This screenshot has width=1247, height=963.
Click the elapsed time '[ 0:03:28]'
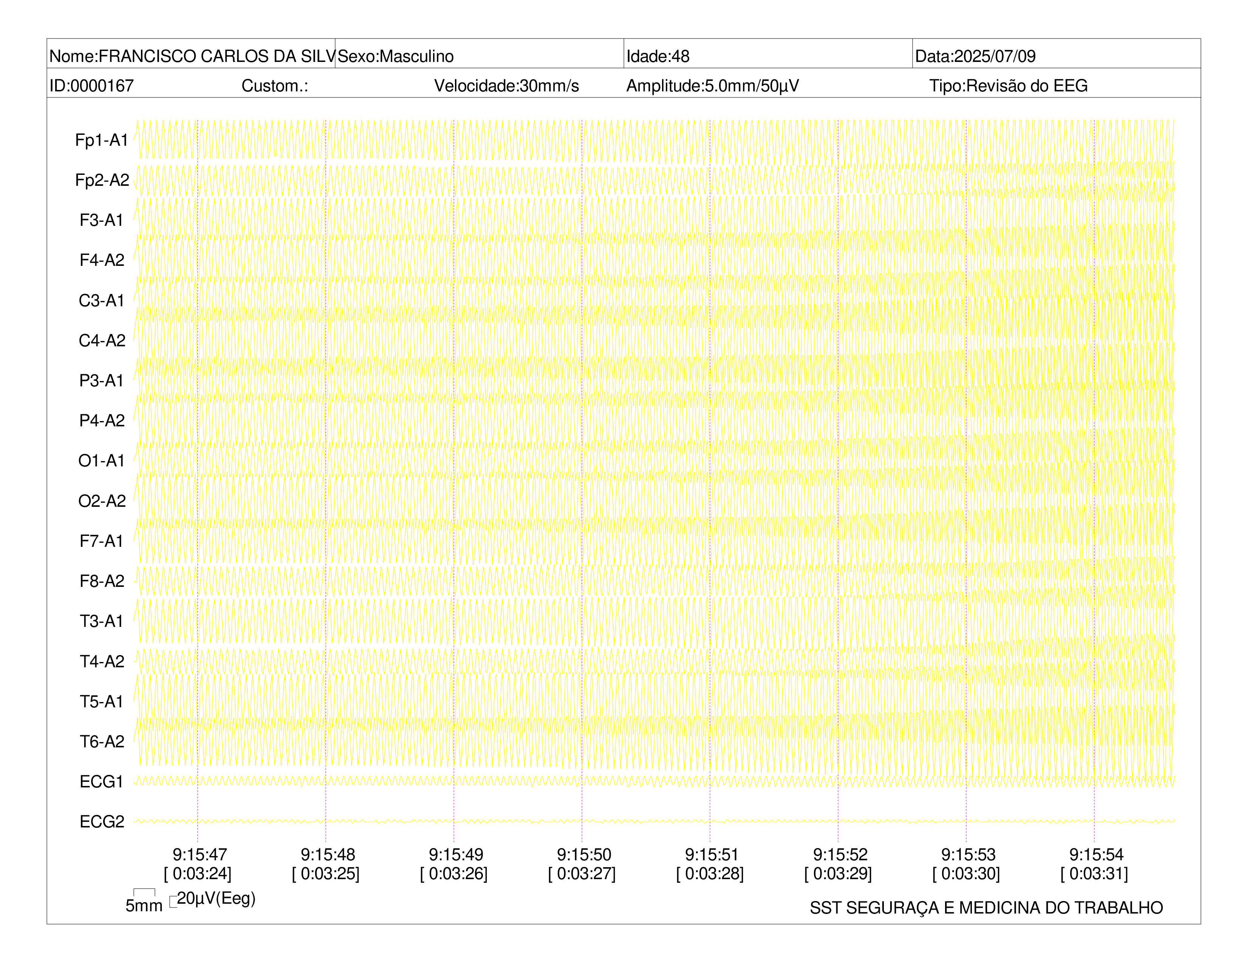coord(710,873)
